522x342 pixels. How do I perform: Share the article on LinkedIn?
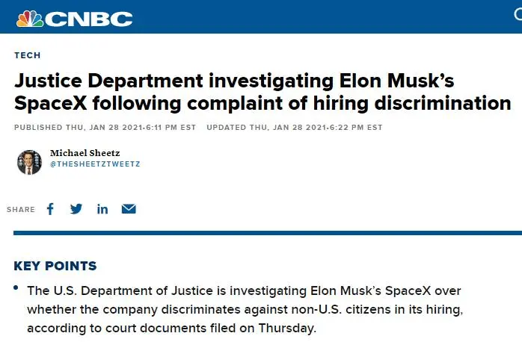click(102, 209)
